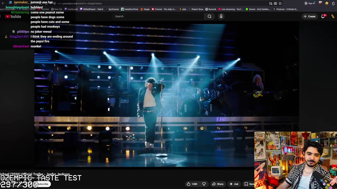Open New Tab bookmark

pyautogui.click(x=57, y=9)
